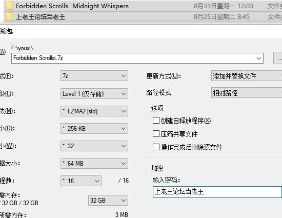Click the 更新方式(U) label

tap(163, 76)
